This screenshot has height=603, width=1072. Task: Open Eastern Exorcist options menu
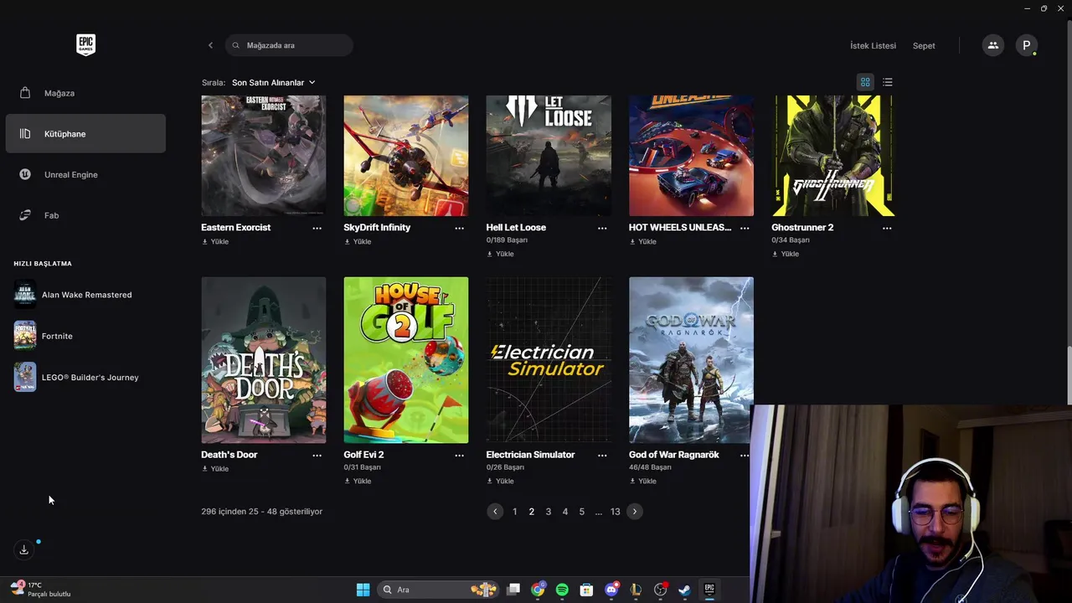click(317, 228)
